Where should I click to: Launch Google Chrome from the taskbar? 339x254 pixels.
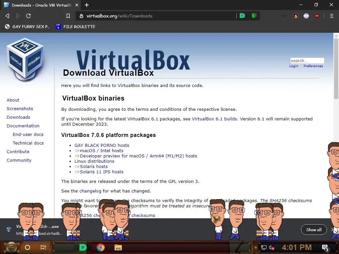coord(101,247)
